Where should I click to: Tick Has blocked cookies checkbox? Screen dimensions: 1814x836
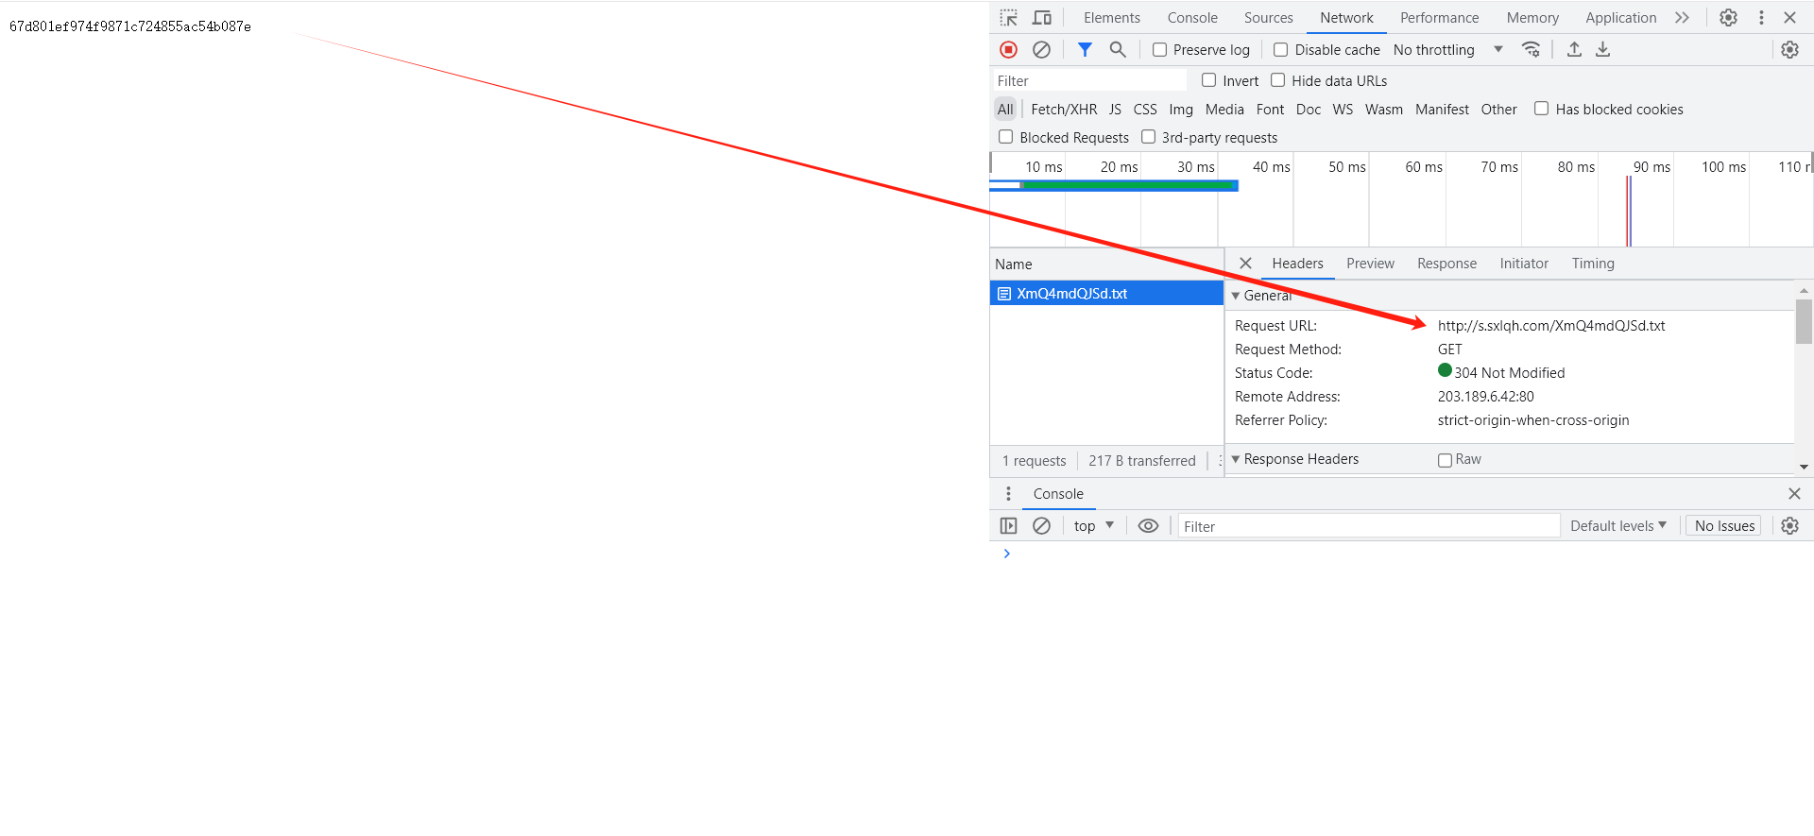pos(1541,109)
